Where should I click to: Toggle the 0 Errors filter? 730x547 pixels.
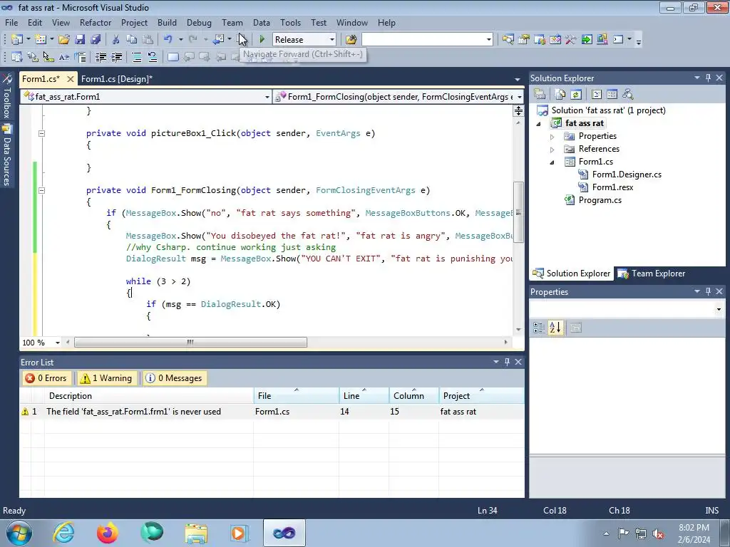(46, 378)
